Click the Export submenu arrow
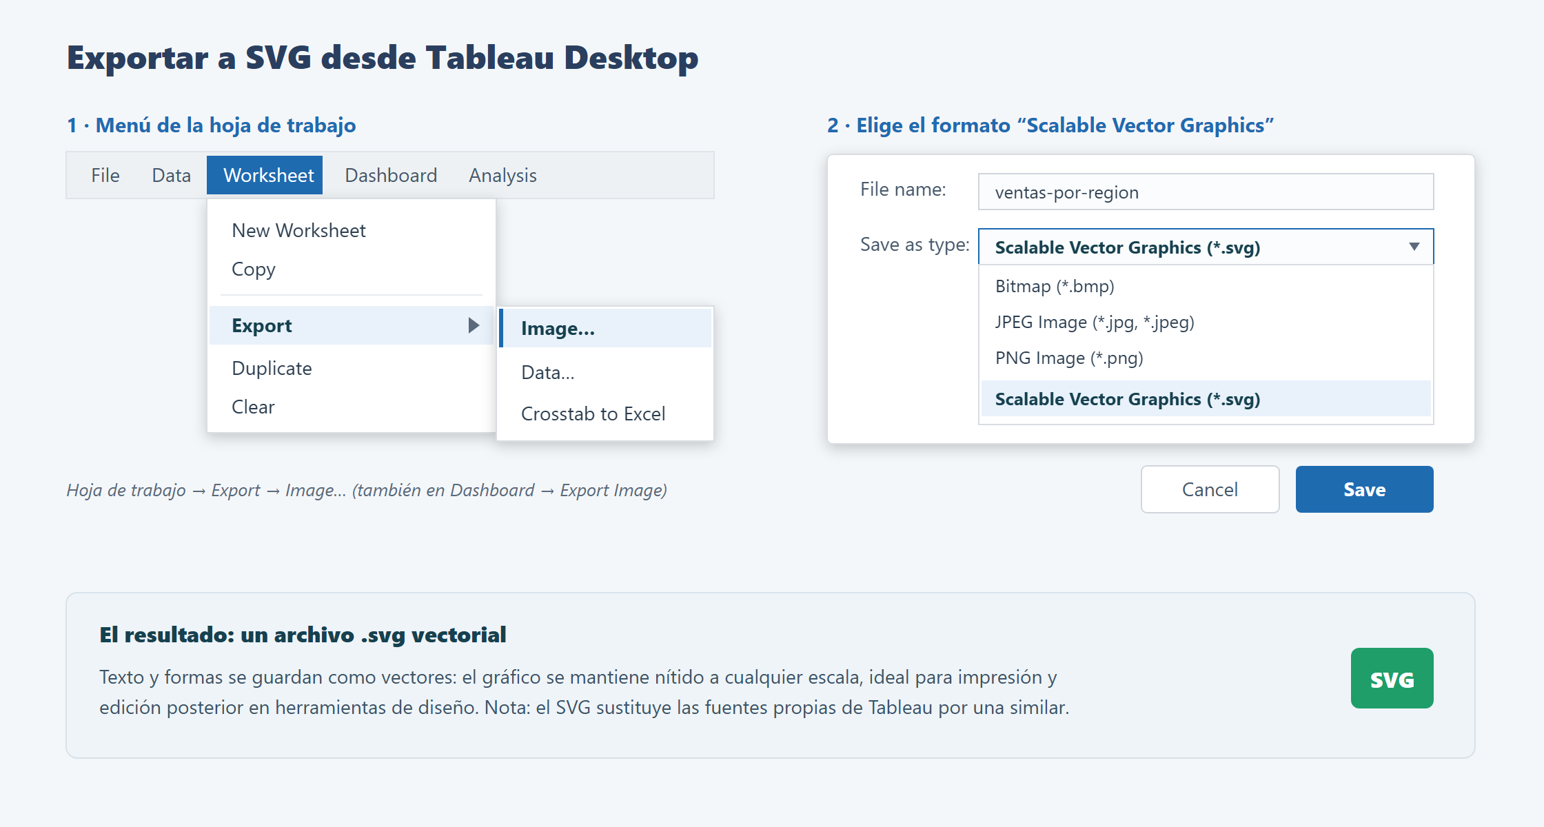Screen dimensions: 1544x827 click(474, 325)
